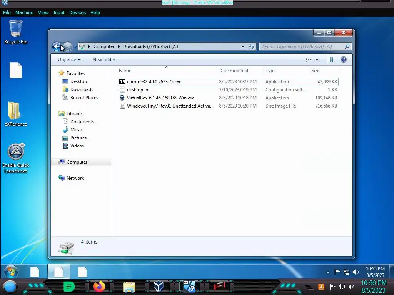Open the VirtualBox Devices menu

tap(77, 13)
